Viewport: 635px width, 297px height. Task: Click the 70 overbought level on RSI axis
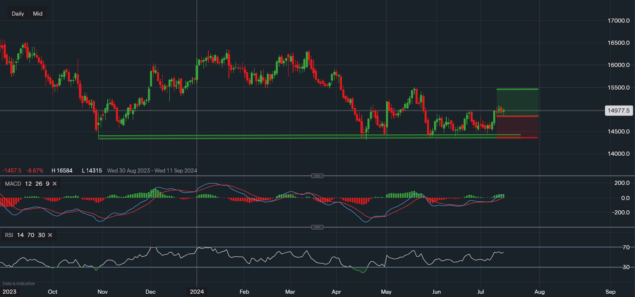click(626, 247)
